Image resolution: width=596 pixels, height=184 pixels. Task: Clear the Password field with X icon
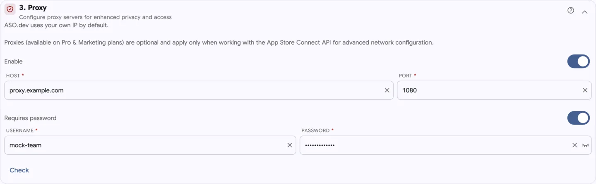pyautogui.click(x=574, y=145)
